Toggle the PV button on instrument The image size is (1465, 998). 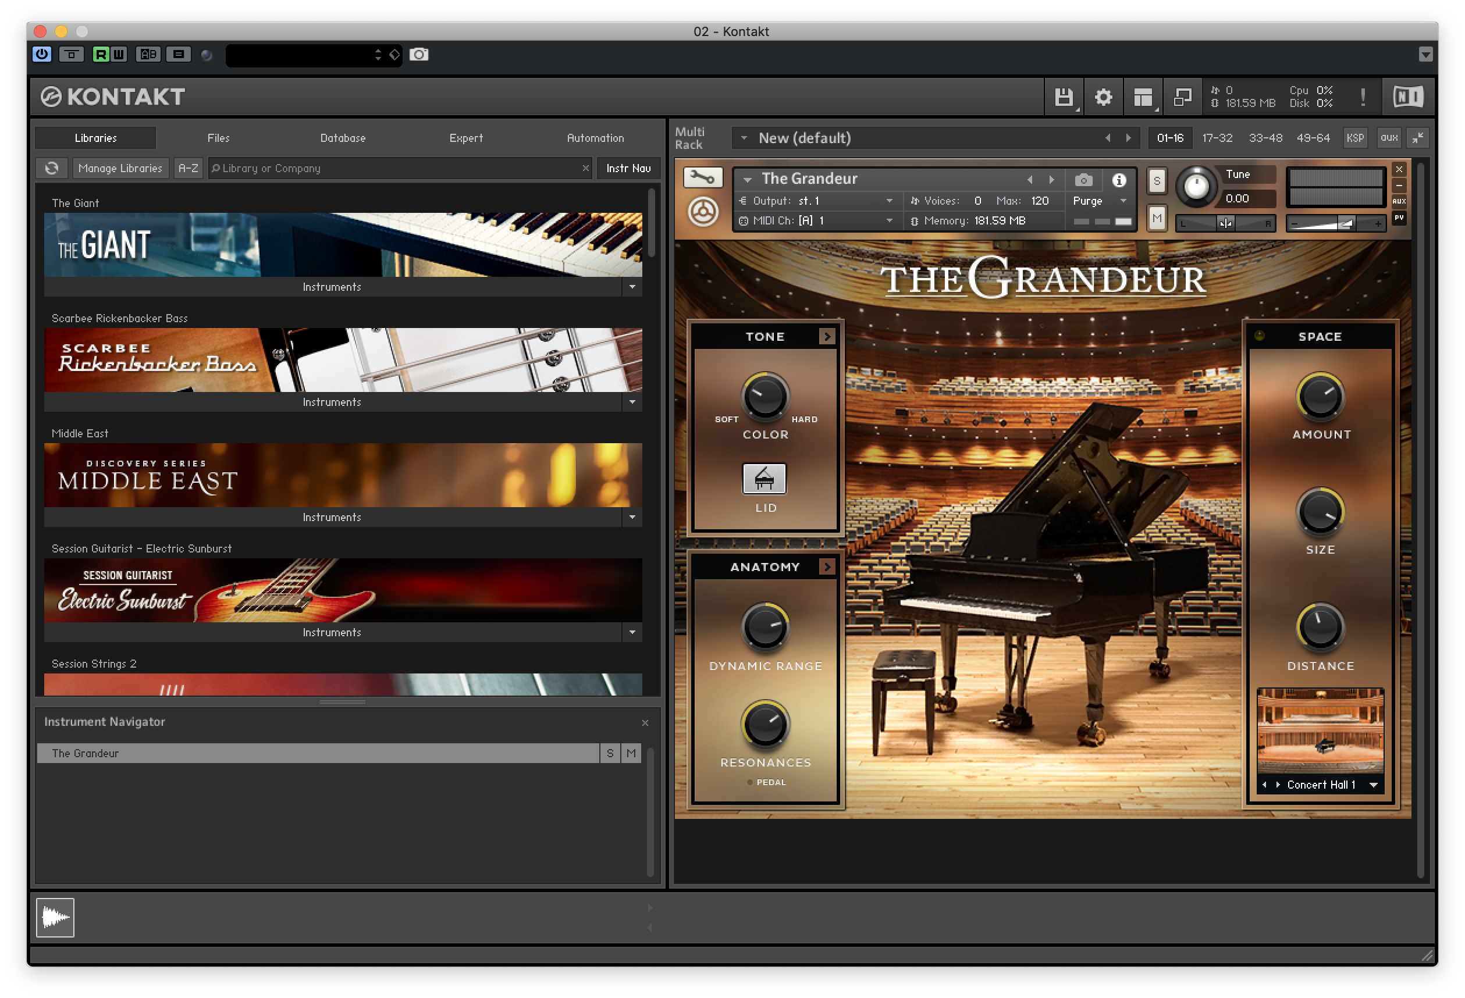coord(1399,218)
